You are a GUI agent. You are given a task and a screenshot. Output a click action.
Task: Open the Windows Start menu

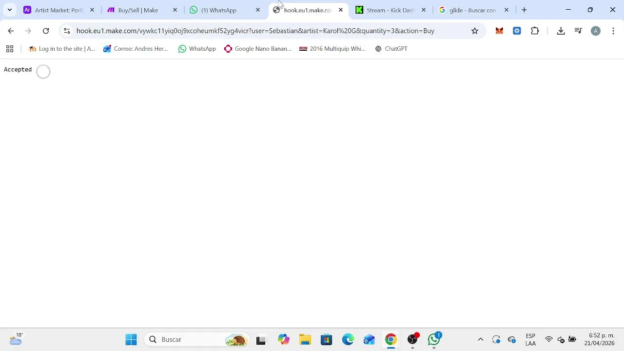coord(131,339)
